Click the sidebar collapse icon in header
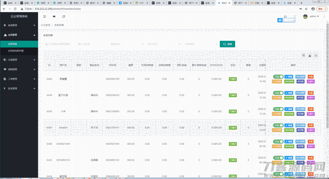Screen dimensions: 329x179 (x=44, y=16)
